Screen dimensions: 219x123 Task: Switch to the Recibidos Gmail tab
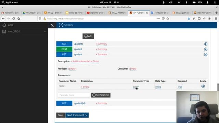pos(11,13)
